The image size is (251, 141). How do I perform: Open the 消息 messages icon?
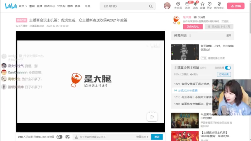point(187,6)
